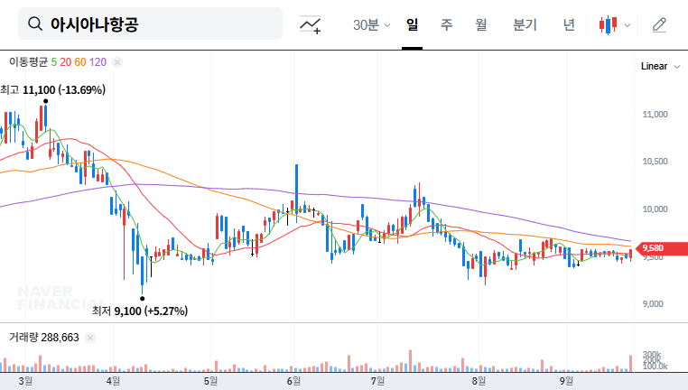Select the 20-day moving average value
Image resolution: width=688 pixels, height=390 pixels.
point(65,62)
